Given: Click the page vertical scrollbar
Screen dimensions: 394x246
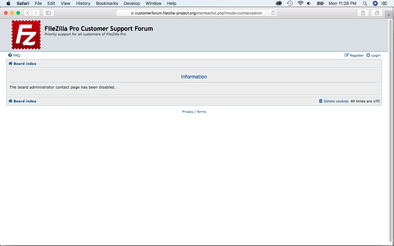Looking at the screenshot, I should (x=391, y=131).
